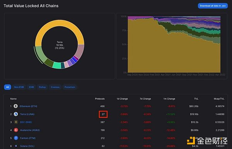Open the Avalanche (AVAX) chain link
Viewport: 232px width, 149px height.
30,130
